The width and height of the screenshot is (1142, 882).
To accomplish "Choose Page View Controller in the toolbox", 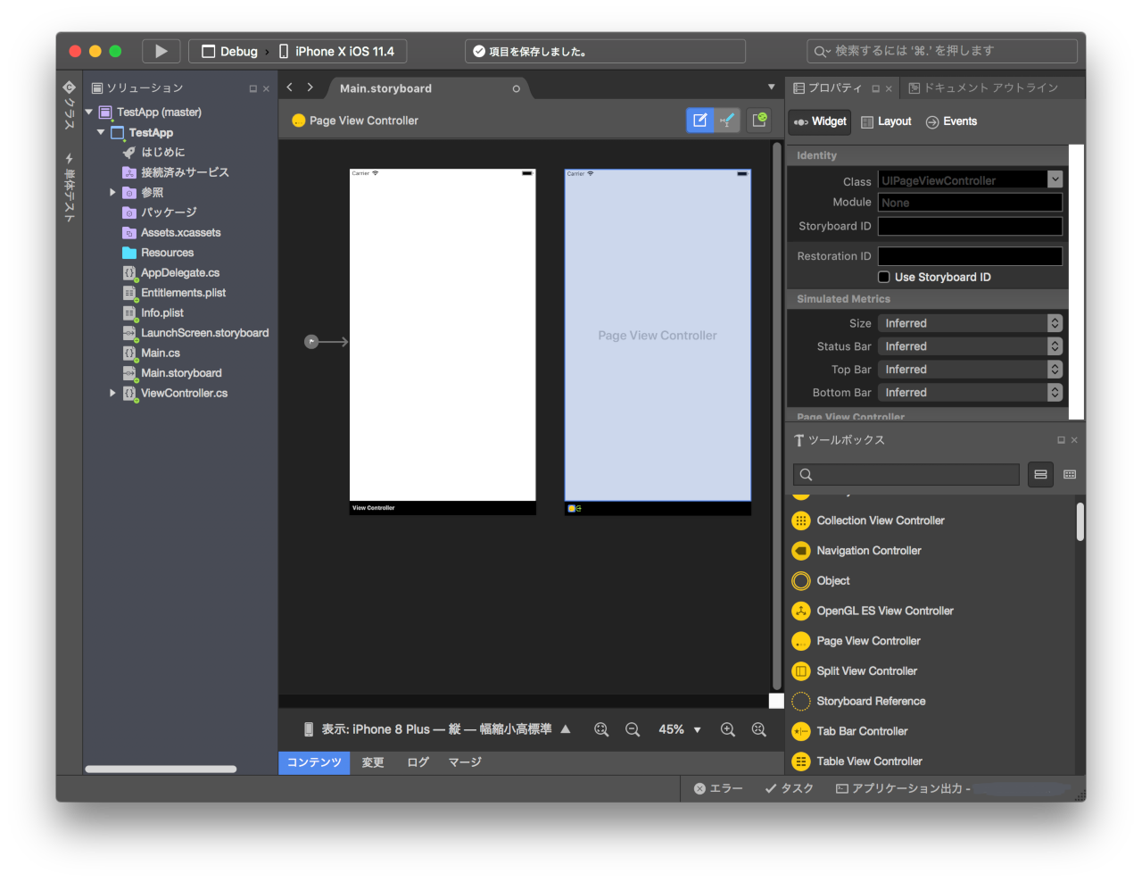I will tap(856, 641).
